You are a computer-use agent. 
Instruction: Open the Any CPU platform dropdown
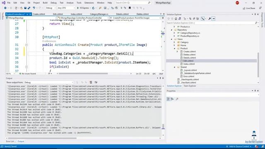coord(66,8)
